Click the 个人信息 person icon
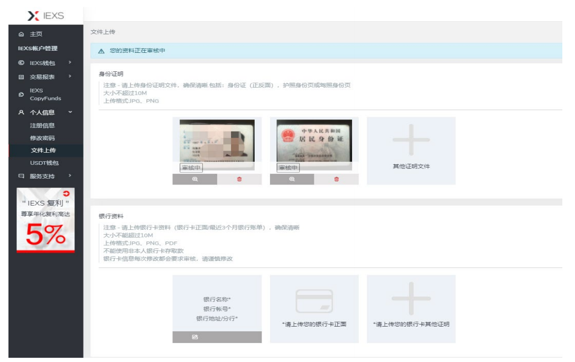The image size is (575, 362). point(21,112)
